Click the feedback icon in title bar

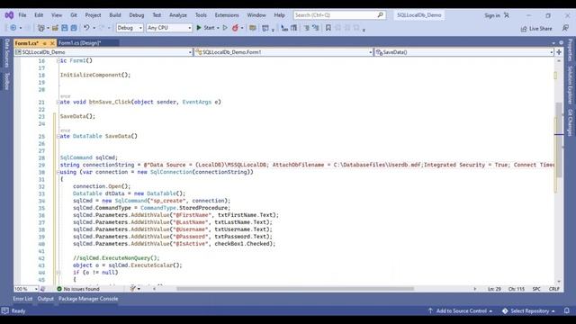(x=565, y=28)
